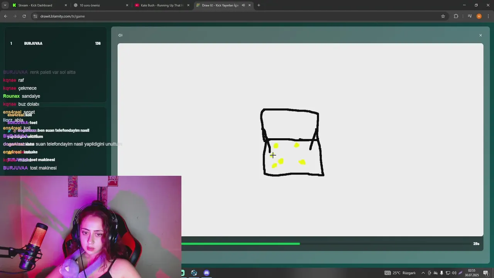
Task: Open the purple feather tray icon
Action: [460, 273]
